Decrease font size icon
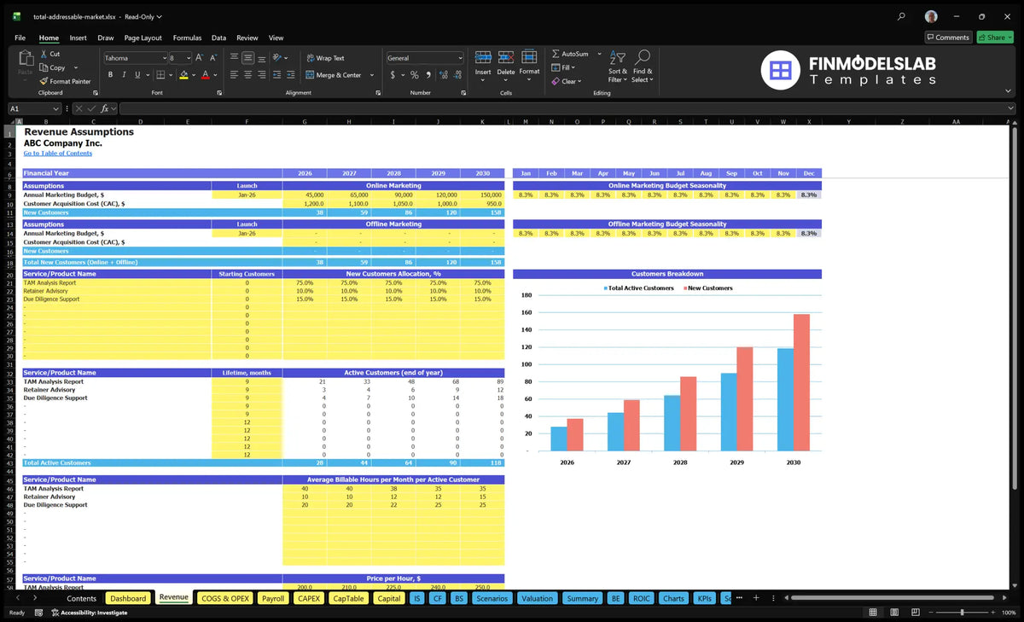Image resolution: width=1024 pixels, height=622 pixels. click(x=213, y=58)
